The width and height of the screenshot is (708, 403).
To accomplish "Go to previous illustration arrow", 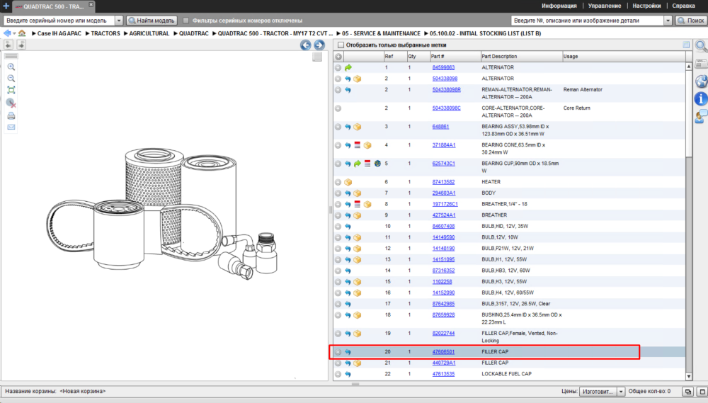I will [x=306, y=45].
